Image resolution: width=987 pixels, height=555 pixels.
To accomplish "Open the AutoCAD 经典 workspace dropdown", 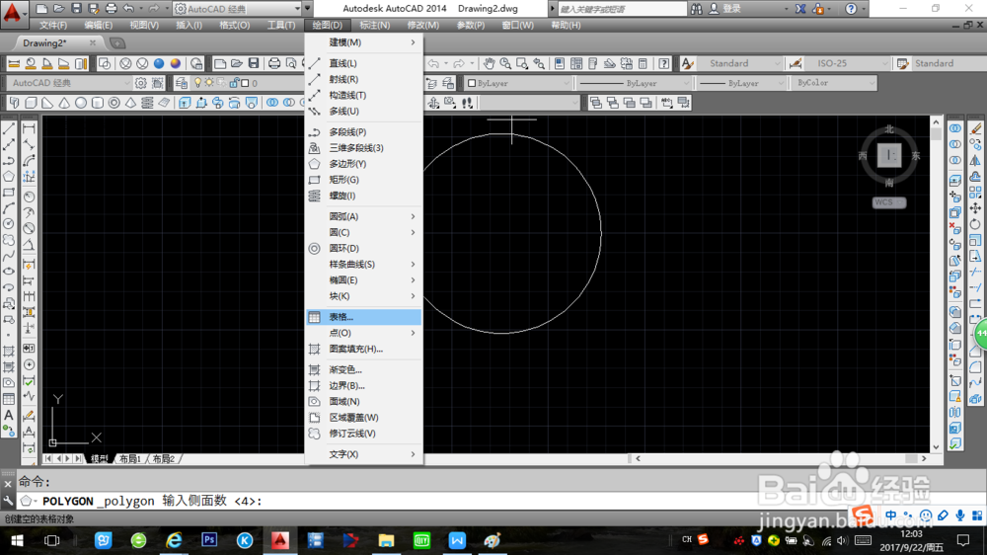I will point(238,9).
